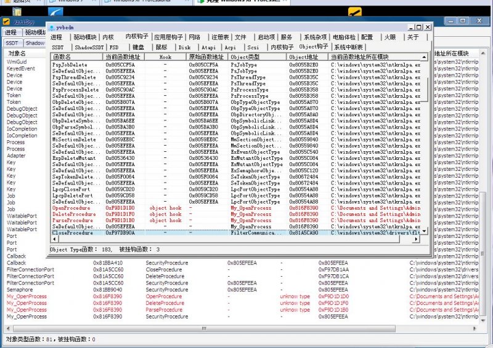
Task: Select the 鼠标 sub-tab
Action: [161, 47]
